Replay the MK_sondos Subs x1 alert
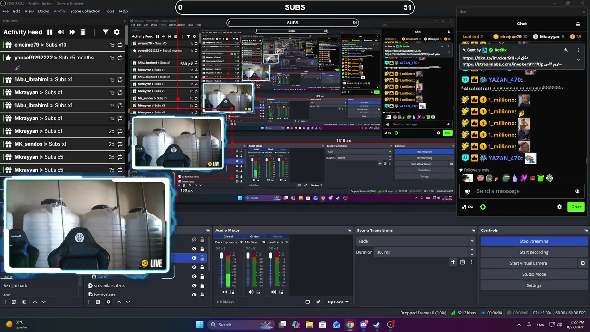The image size is (590, 332). 120,144
